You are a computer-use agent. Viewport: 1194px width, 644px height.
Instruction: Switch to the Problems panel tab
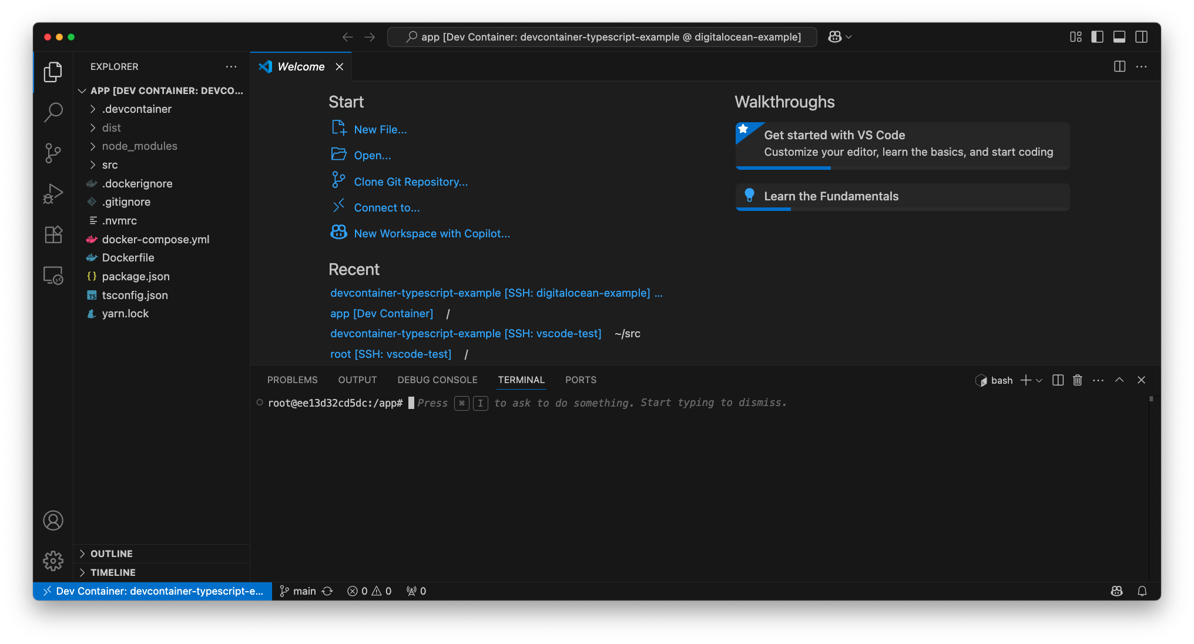292,380
